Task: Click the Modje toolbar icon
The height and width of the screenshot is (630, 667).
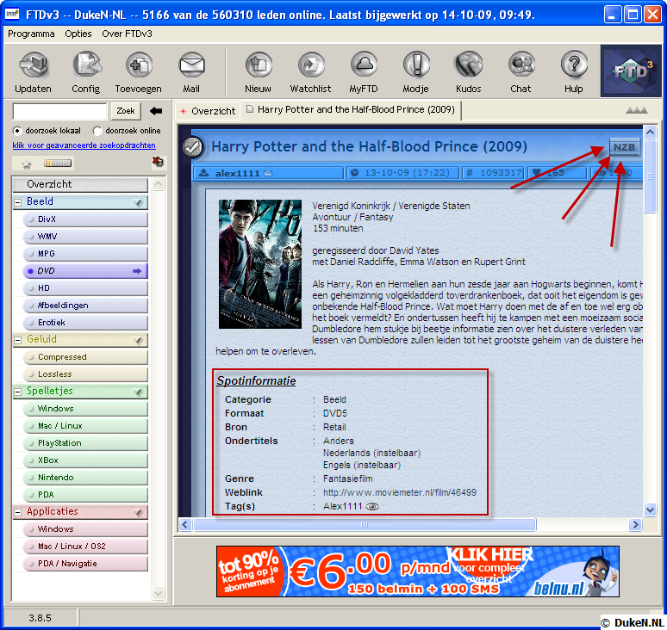Action: pyautogui.click(x=416, y=66)
